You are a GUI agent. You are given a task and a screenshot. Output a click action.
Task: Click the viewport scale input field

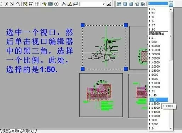158,4
